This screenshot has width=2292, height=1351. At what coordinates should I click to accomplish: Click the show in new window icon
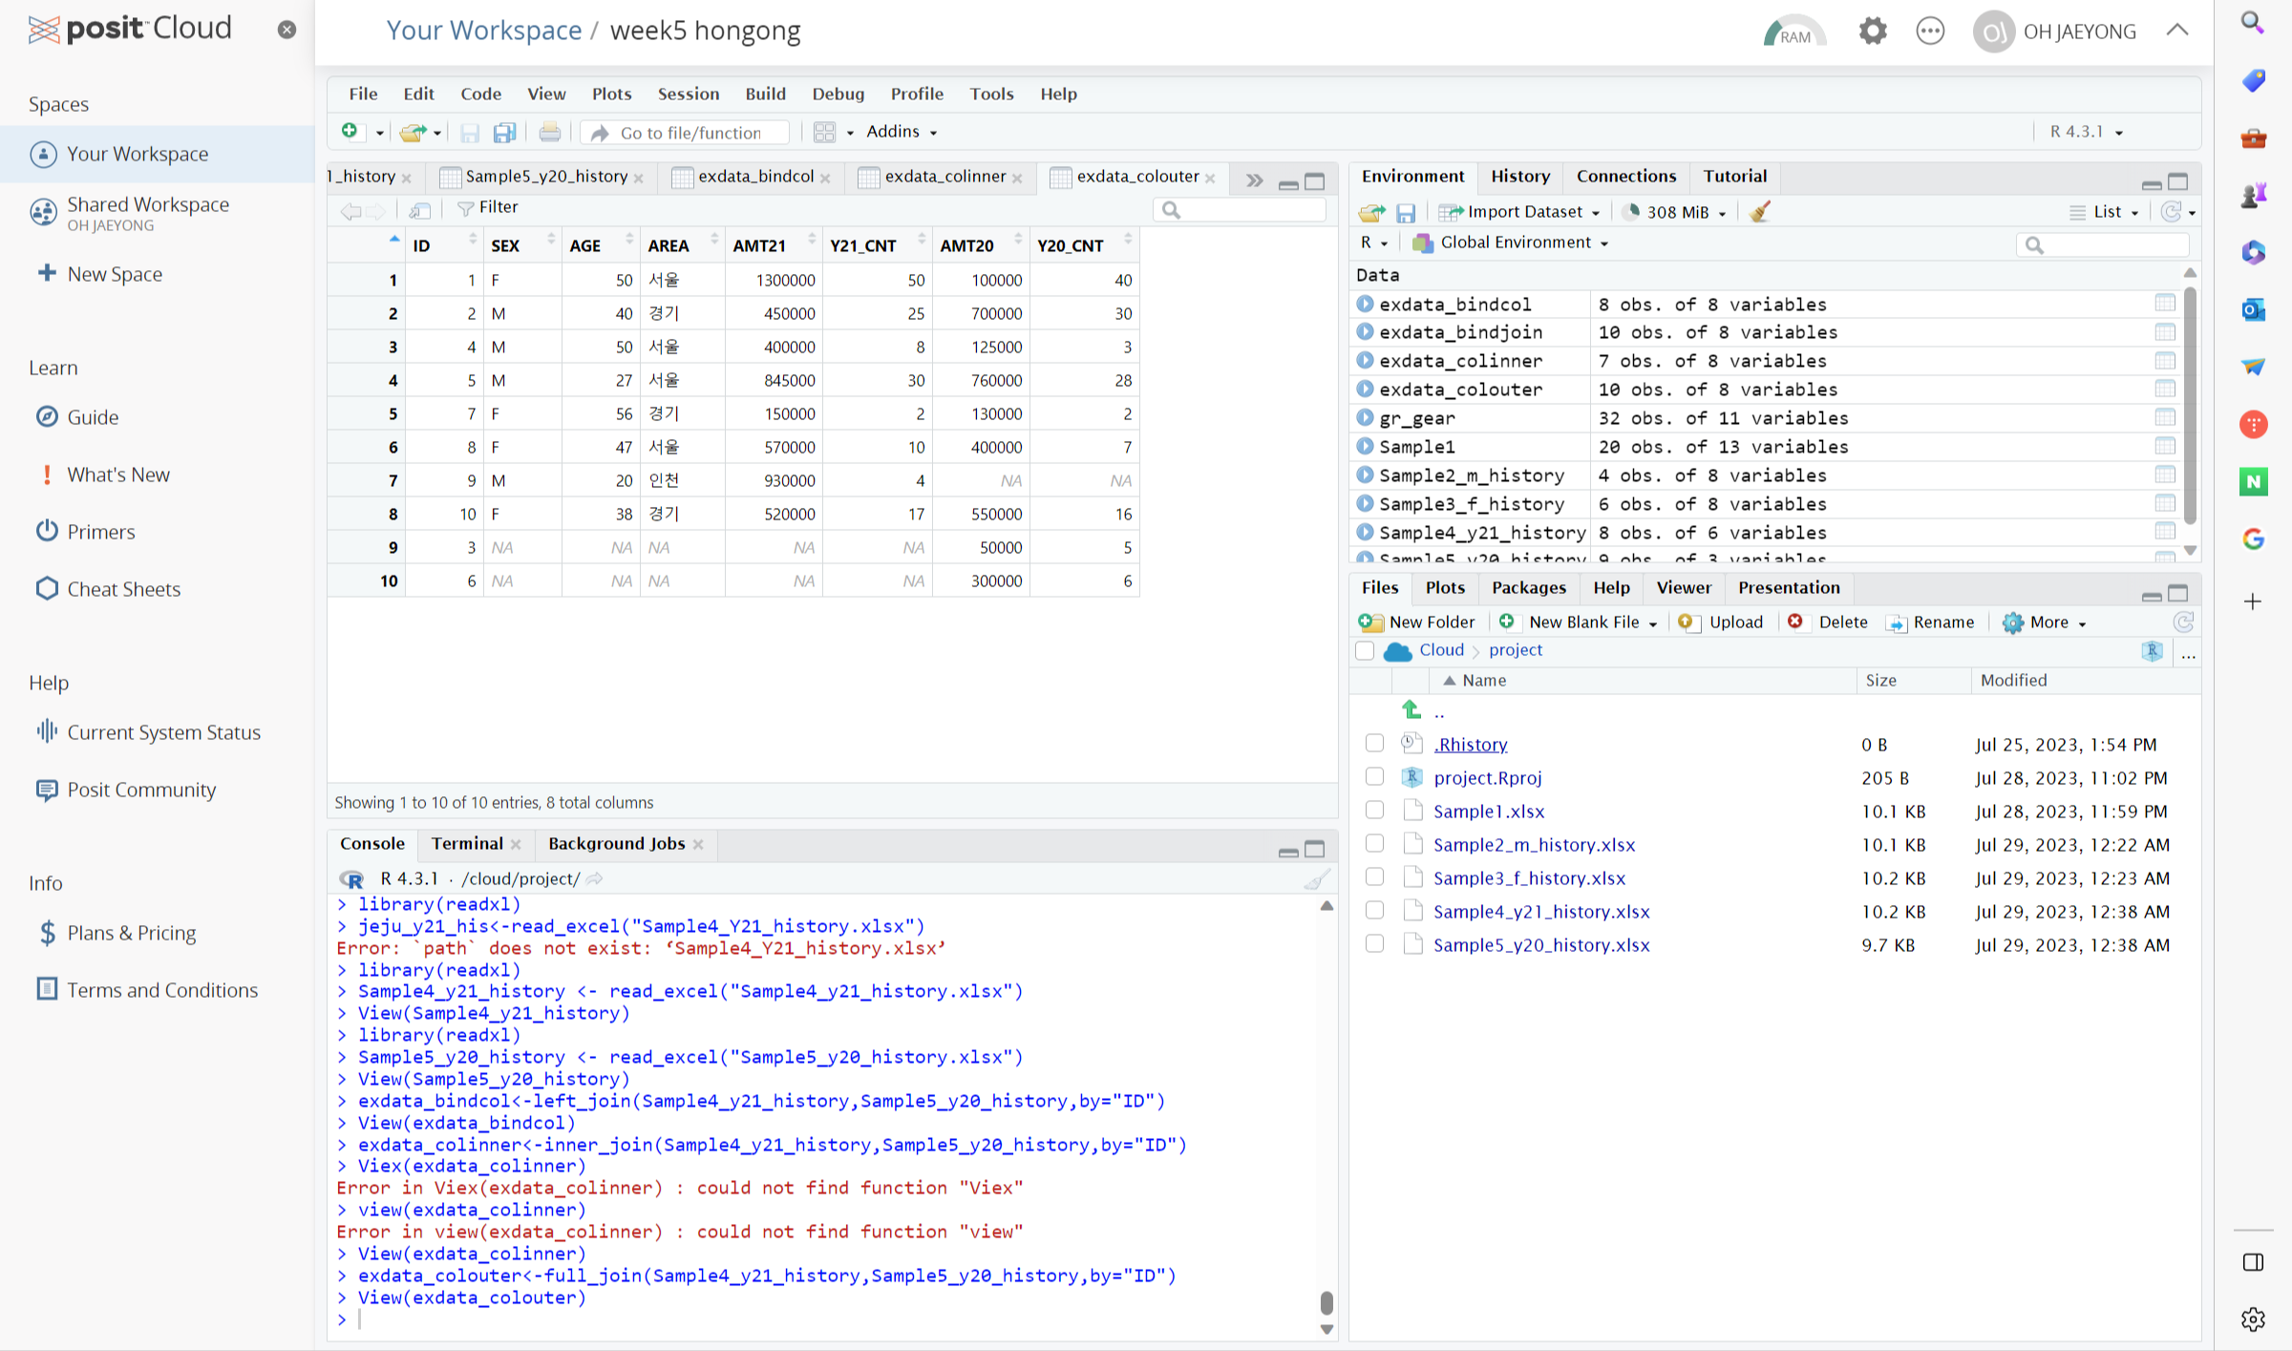[420, 209]
